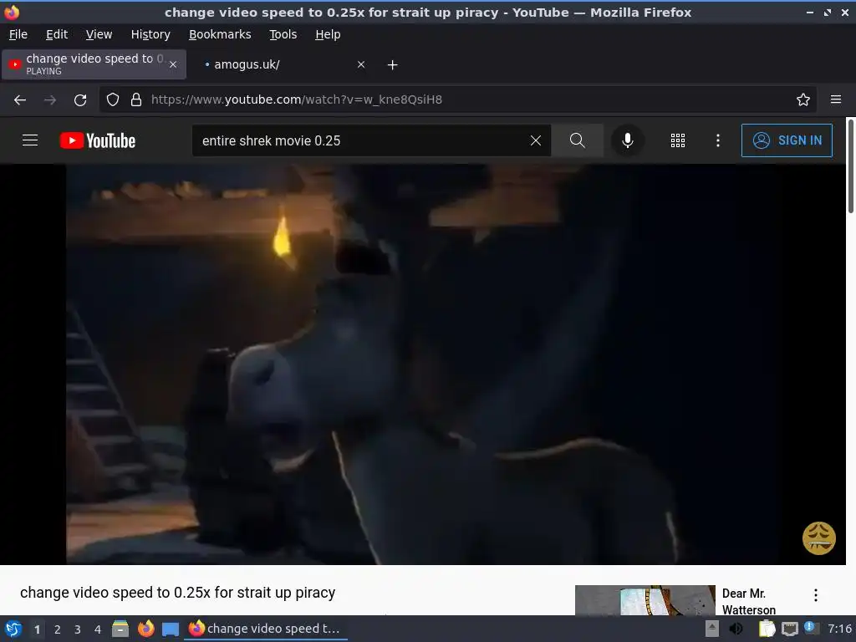Open the Tools menu
Image resolution: width=856 pixels, height=642 pixels.
click(283, 34)
